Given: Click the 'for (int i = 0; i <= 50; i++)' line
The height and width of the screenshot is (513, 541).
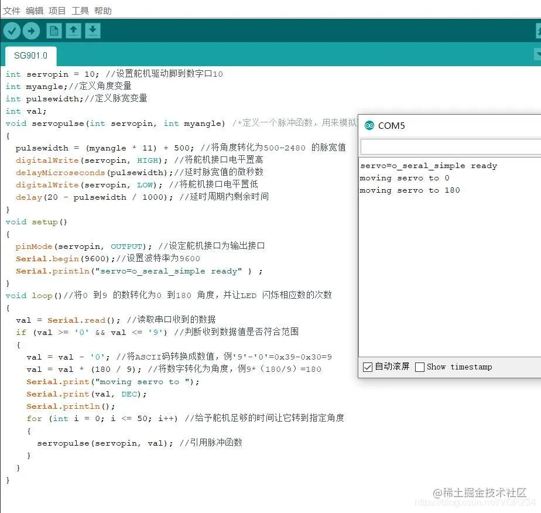Looking at the screenshot, I should pyautogui.click(x=185, y=419).
